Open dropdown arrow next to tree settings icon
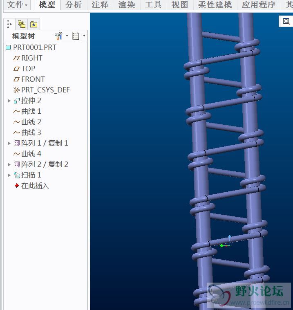 coord(67,36)
